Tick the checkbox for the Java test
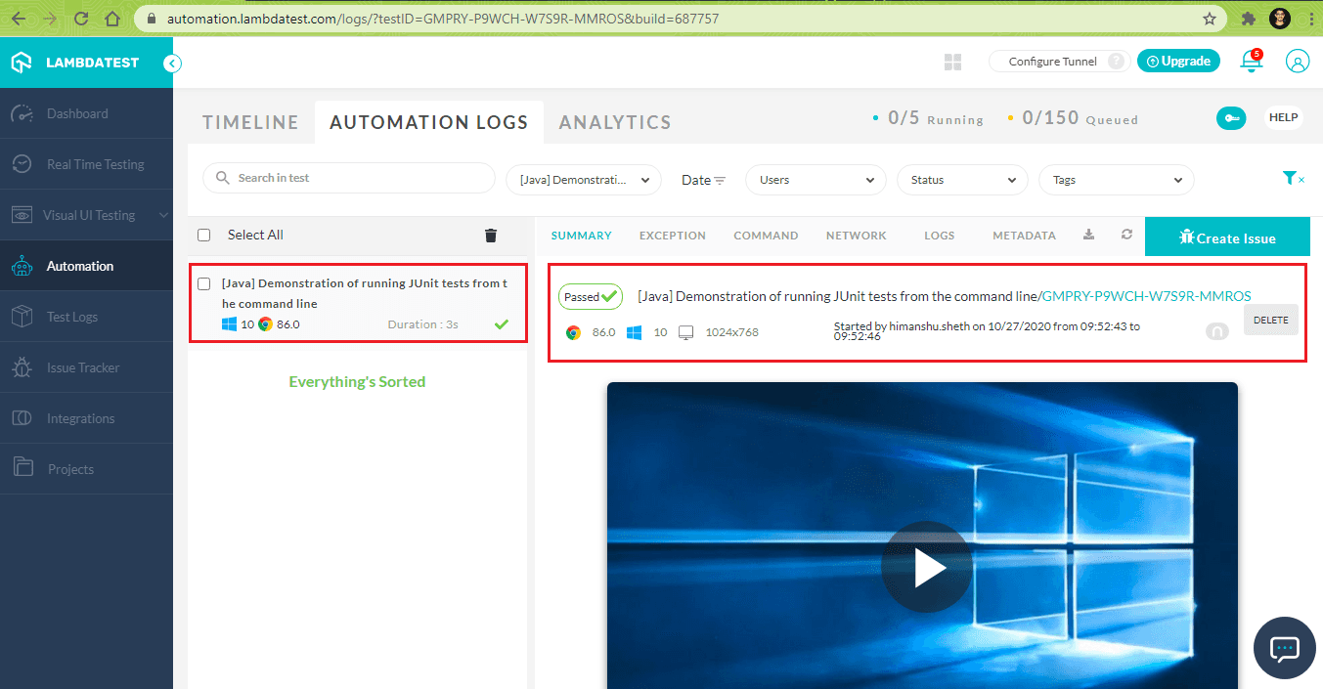Image resolution: width=1323 pixels, height=689 pixels. pyautogui.click(x=204, y=283)
